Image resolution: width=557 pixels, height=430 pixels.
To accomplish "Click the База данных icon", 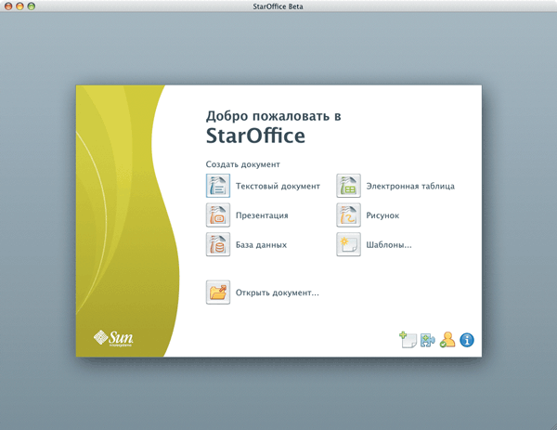I will (218, 244).
